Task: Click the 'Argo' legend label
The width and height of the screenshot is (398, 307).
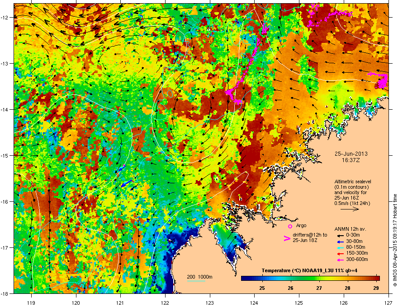Action: tap(301, 225)
